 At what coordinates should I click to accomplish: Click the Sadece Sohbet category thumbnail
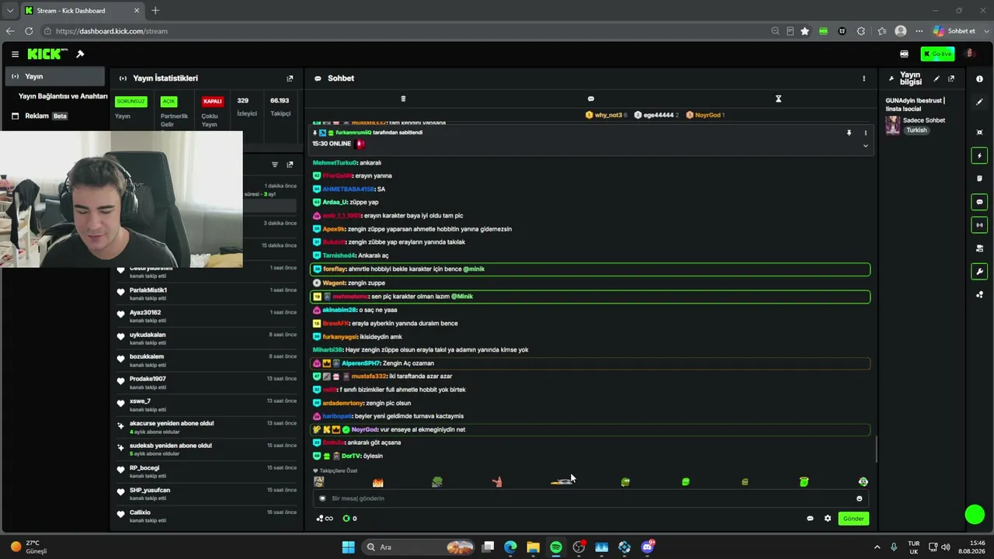(x=893, y=125)
